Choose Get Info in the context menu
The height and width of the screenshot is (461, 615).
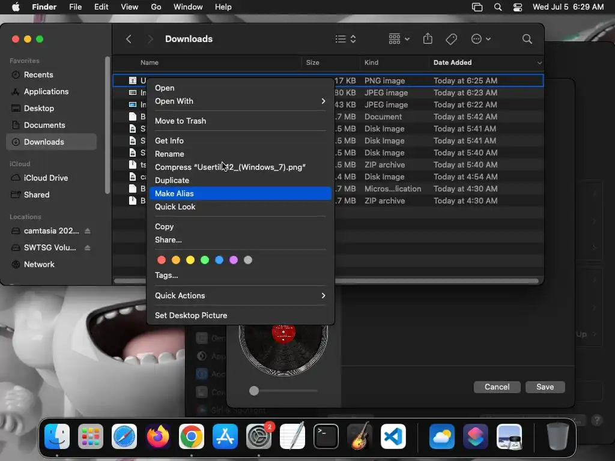(240, 140)
